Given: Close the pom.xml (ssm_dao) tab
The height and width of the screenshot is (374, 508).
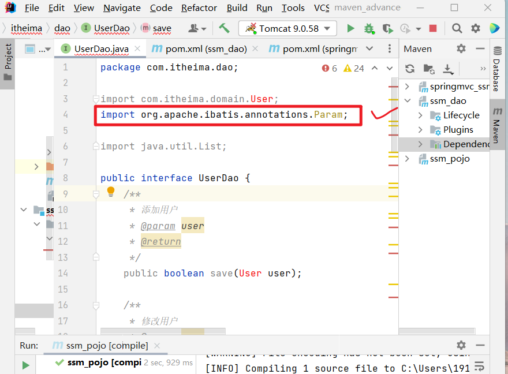Looking at the screenshot, I should point(255,48).
